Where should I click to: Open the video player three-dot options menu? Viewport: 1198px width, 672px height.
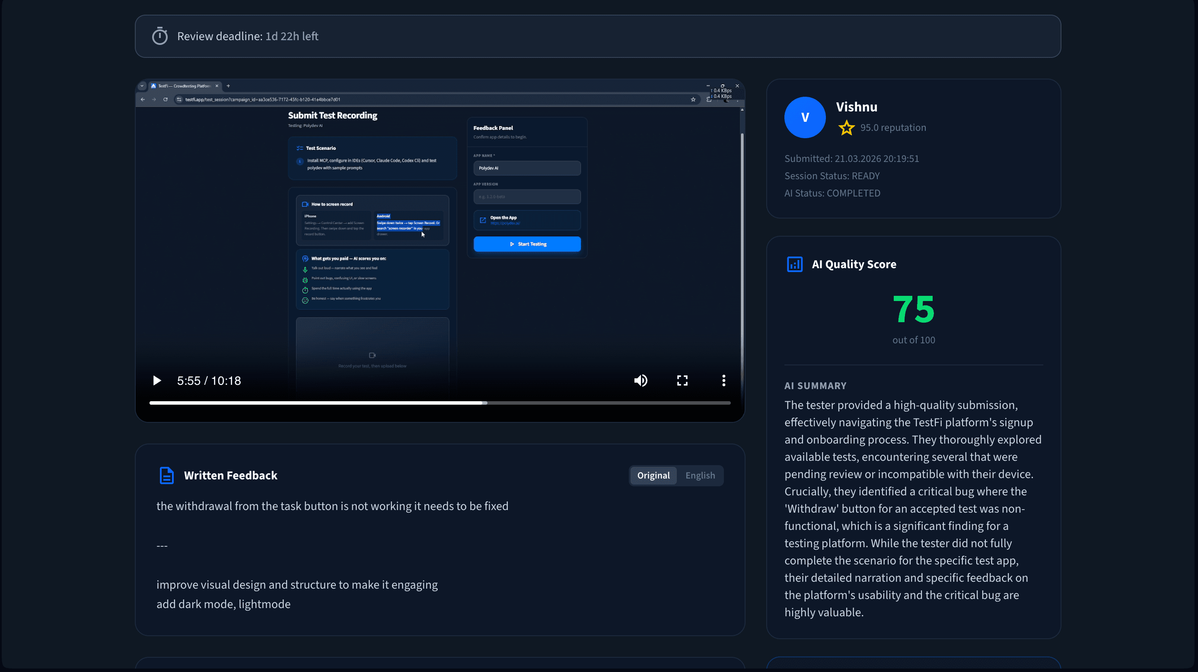tap(723, 380)
